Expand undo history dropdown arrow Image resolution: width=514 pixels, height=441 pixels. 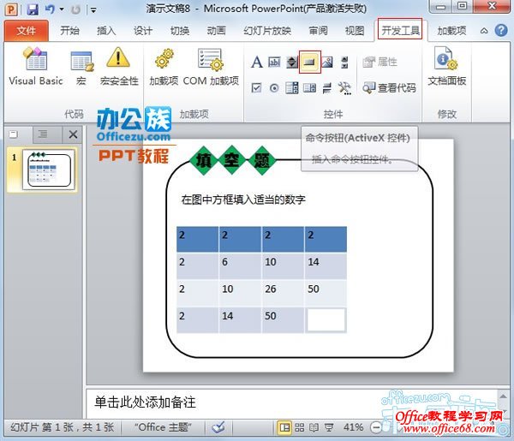62,9
